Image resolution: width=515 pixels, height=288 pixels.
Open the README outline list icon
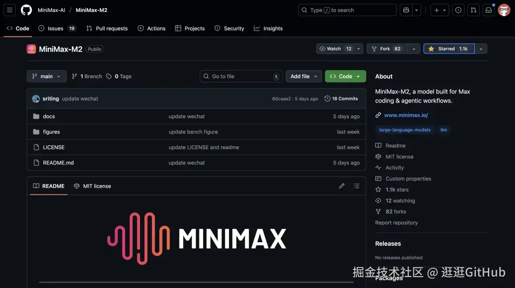point(356,186)
